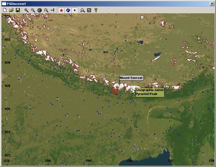Click the N28 latitude label
This screenshot has width=216, height=167.
point(7,86)
